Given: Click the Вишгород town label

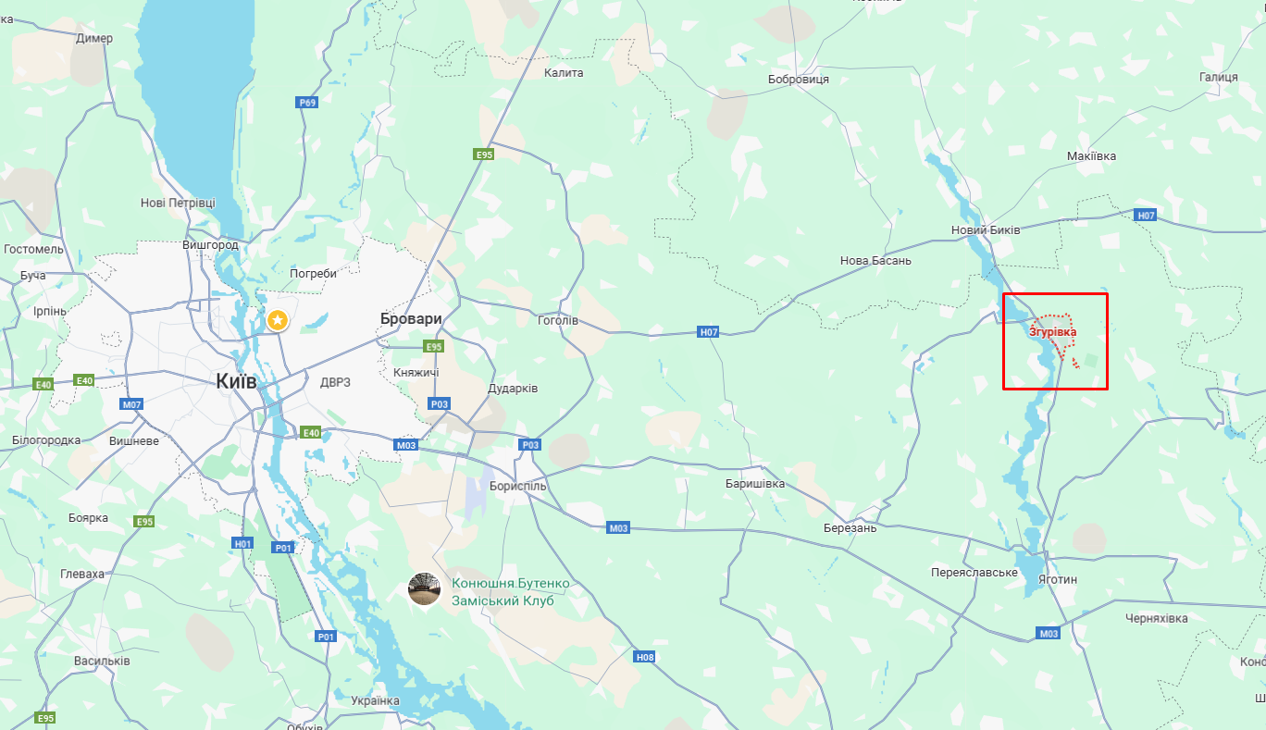Looking at the screenshot, I should click(x=211, y=245).
